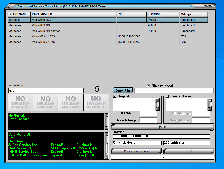Close the Dashboard Service Tool window
This screenshot has height=169, width=224.
click(210, 6)
